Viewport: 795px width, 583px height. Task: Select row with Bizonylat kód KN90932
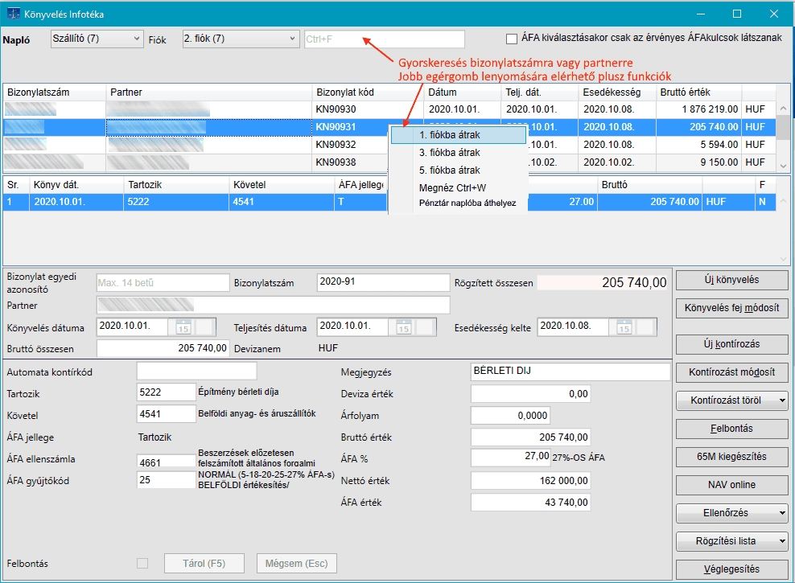[389, 145]
